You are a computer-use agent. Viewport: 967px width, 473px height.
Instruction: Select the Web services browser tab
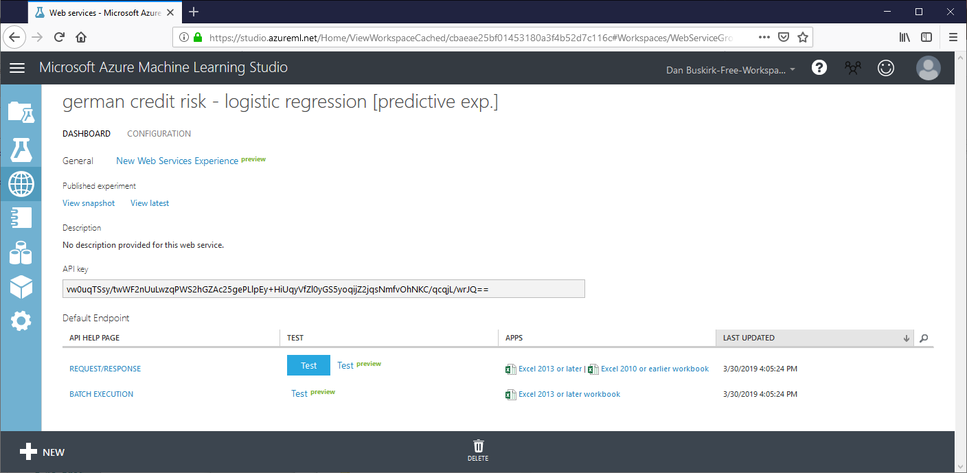coord(103,12)
